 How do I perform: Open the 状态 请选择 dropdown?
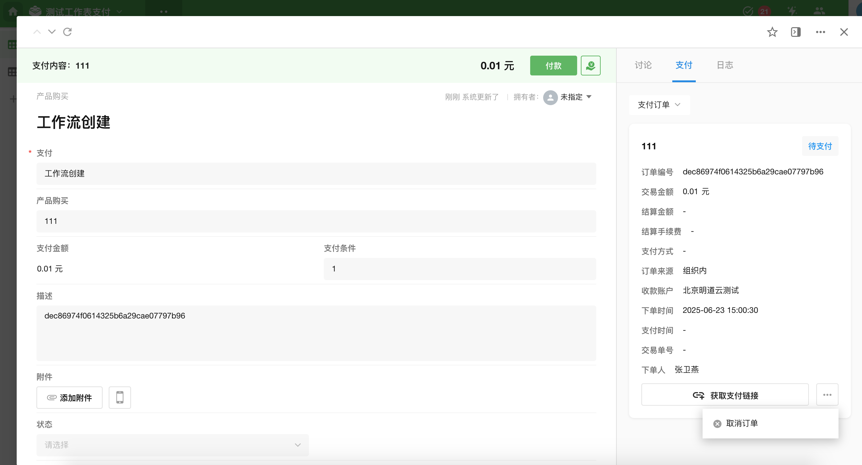click(172, 445)
